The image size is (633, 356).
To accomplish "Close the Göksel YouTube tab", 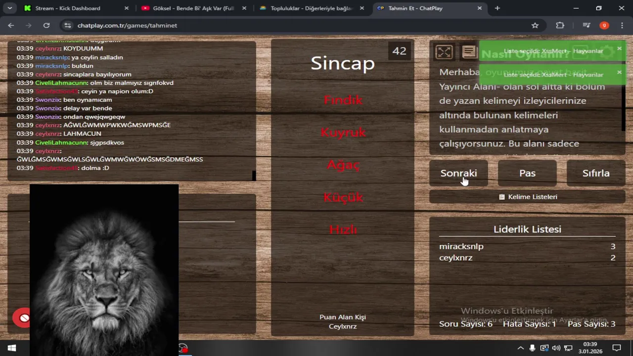I will [x=244, y=8].
